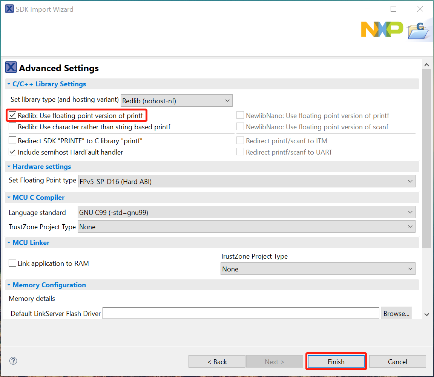Screen dimensions: 434x377
Task: Check Redirect SDK PRINTF to C library
Action: 12,141
